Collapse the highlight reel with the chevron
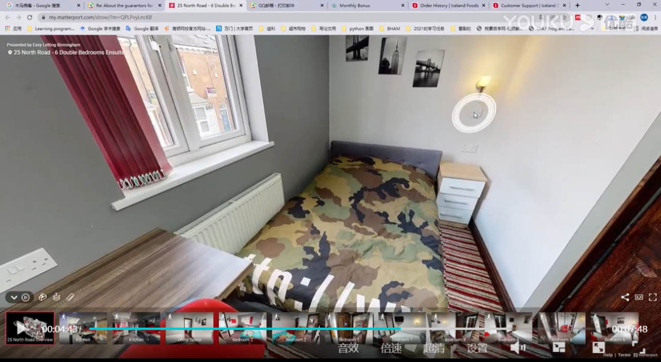 14,298
